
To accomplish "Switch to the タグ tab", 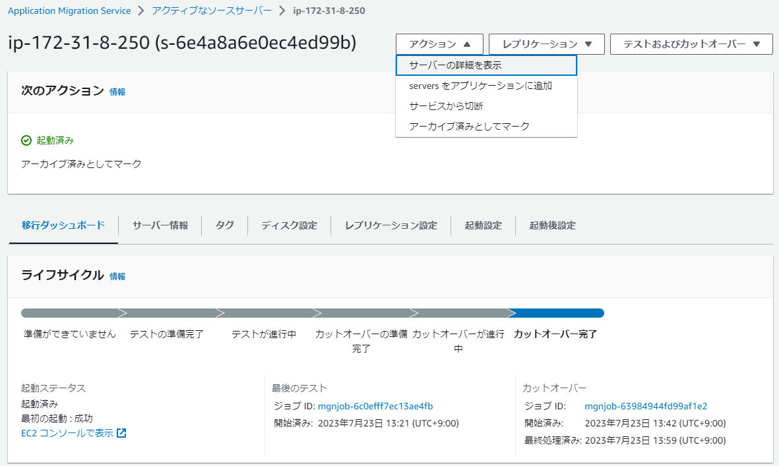I will click(x=224, y=225).
